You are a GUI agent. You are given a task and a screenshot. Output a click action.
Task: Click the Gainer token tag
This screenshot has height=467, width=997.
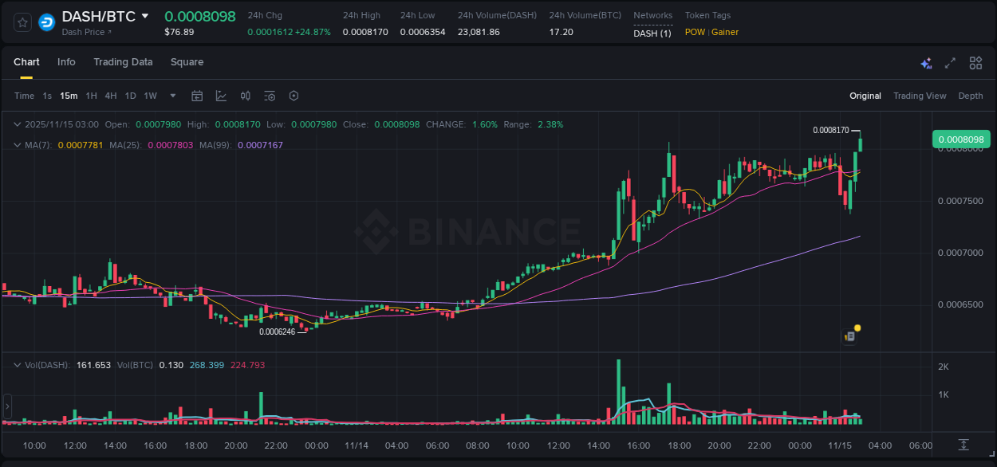[724, 32]
